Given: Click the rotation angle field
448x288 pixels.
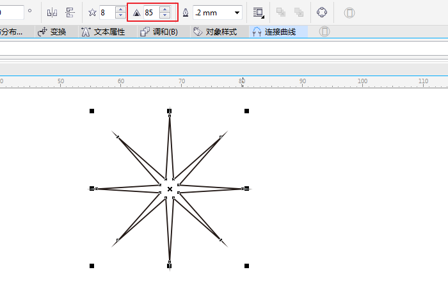Looking at the screenshot, I should point(12,13).
